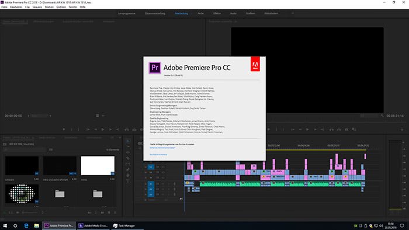Open the Bearbeiten menu

[16, 7]
